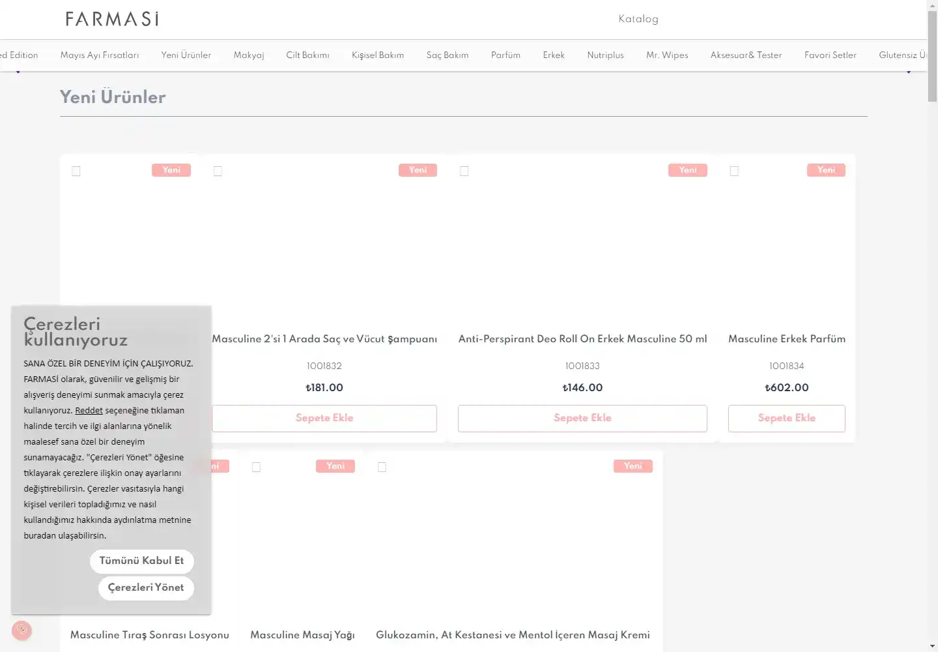
Task: Open the FARMASİ logo homepage link
Action: click(x=112, y=19)
